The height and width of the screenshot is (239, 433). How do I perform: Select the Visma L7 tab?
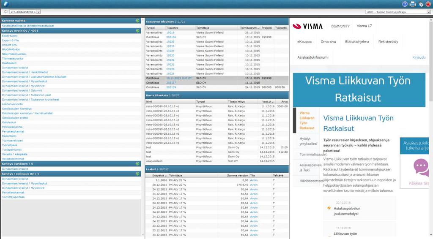tap(364, 26)
